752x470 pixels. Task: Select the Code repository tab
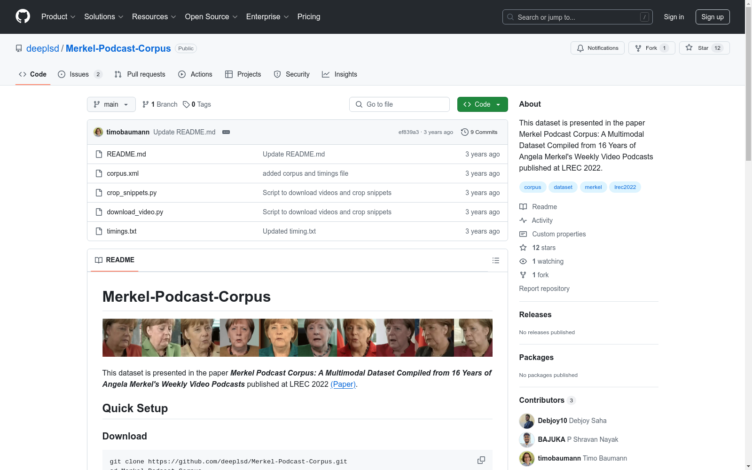point(33,74)
